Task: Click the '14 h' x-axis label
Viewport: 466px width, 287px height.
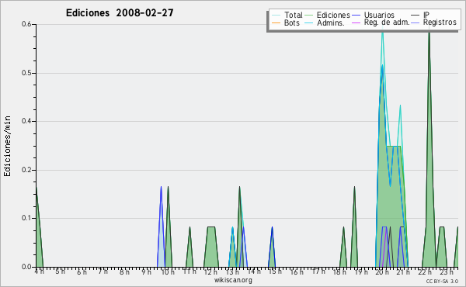Action: pyautogui.click(x=254, y=271)
